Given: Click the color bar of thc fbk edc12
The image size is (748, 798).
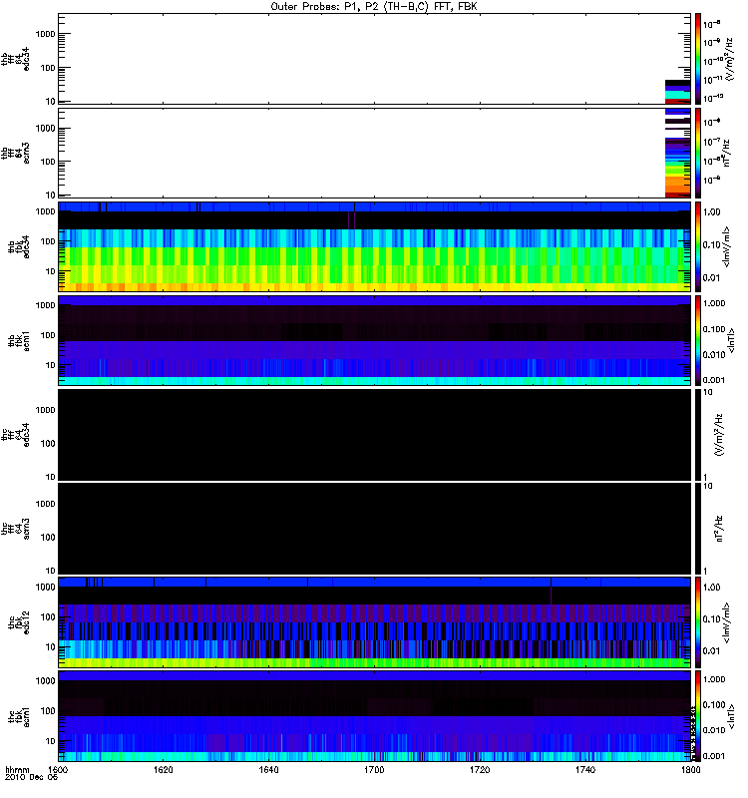Looking at the screenshot, I should coord(698,622).
